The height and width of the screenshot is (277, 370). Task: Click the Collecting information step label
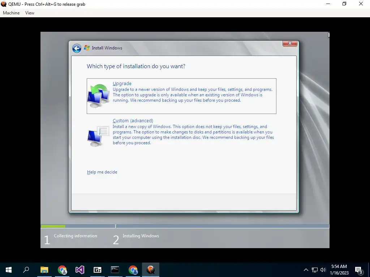pyautogui.click(x=75, y=236)
